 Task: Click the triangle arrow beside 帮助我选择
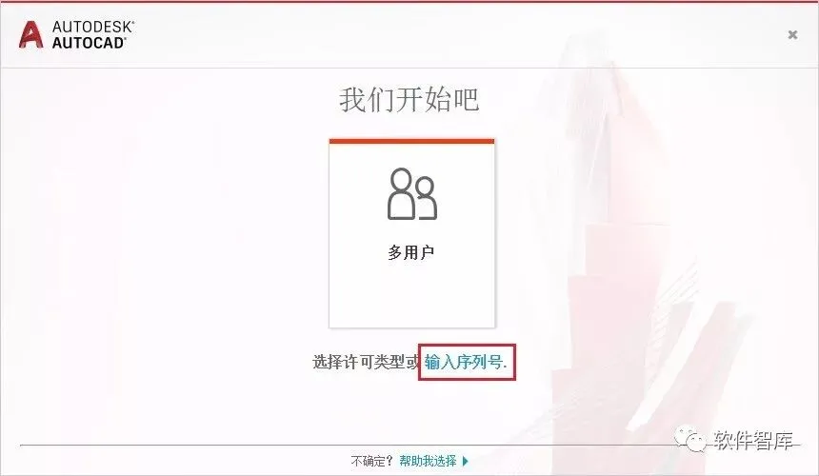coord(465,461)
